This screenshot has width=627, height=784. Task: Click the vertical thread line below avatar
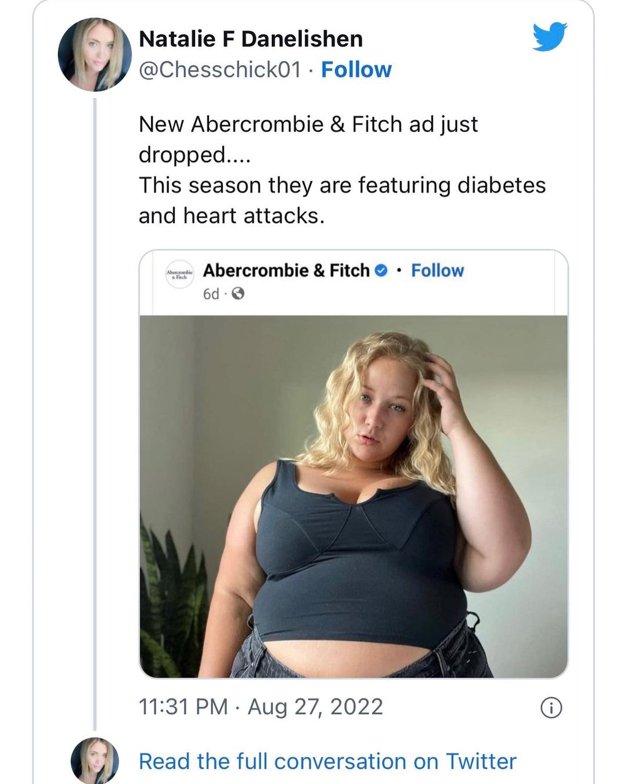[95, 407]
